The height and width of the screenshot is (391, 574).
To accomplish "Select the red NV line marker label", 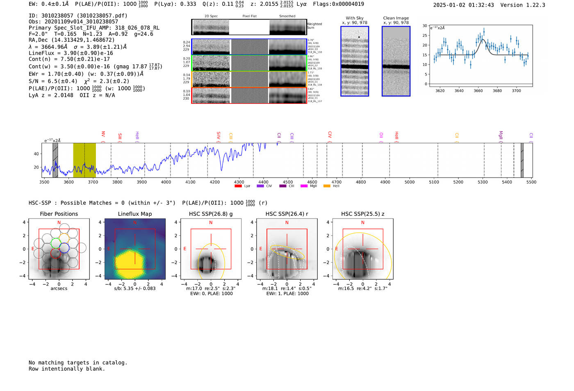I will click(x=103, y=134).
